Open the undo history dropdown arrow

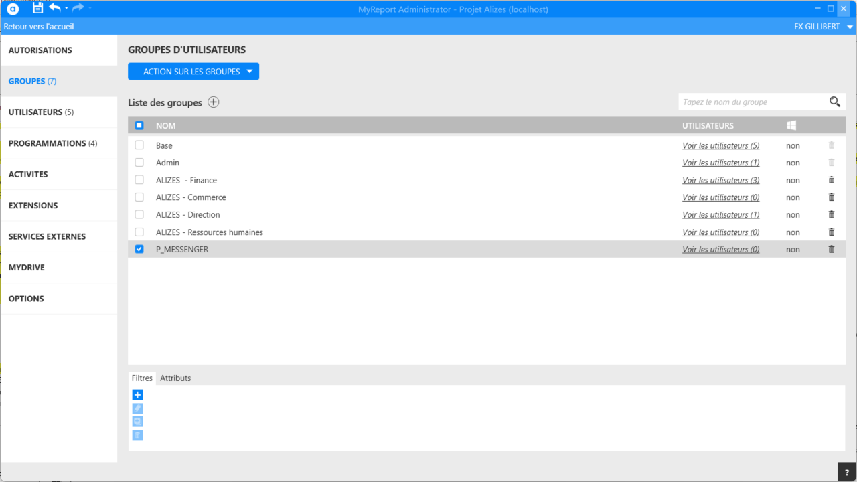[66, 8]
